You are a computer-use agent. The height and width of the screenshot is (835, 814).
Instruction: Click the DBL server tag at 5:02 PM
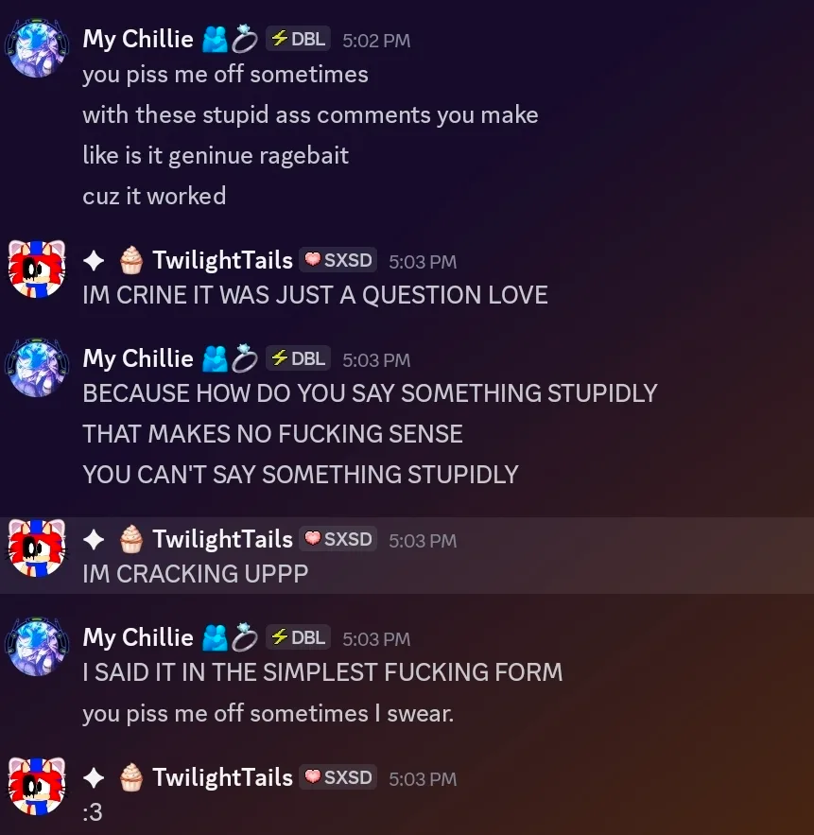298,39
